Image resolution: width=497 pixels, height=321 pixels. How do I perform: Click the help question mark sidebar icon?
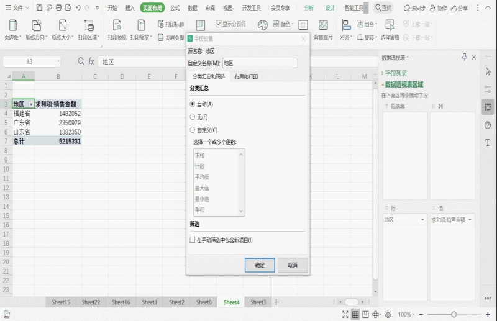tap(488, 125)
